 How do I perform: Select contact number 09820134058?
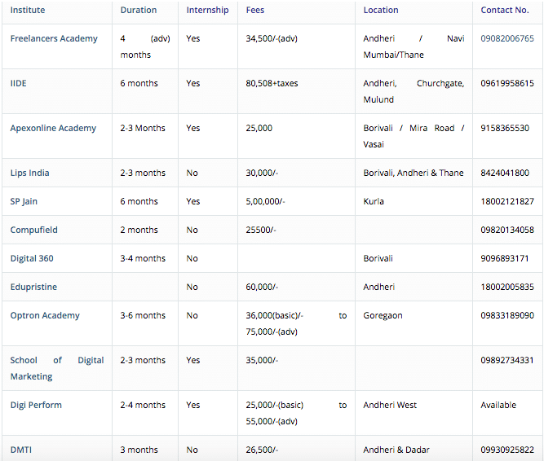[507, 230]
